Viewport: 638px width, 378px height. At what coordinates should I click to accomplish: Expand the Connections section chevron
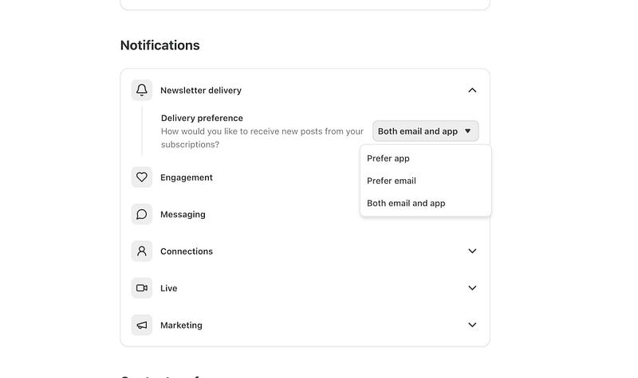[472, 251]
